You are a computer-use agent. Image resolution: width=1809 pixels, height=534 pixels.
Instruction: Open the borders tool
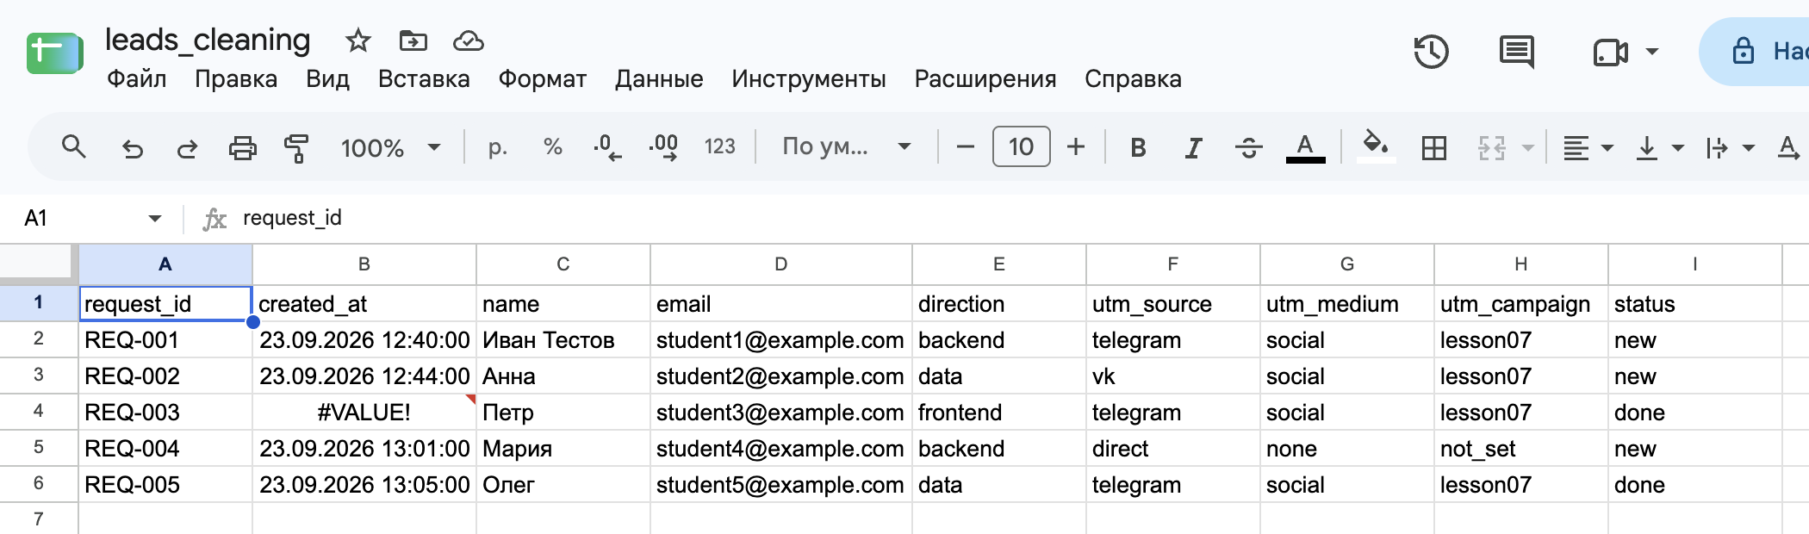click(1433, 148)
